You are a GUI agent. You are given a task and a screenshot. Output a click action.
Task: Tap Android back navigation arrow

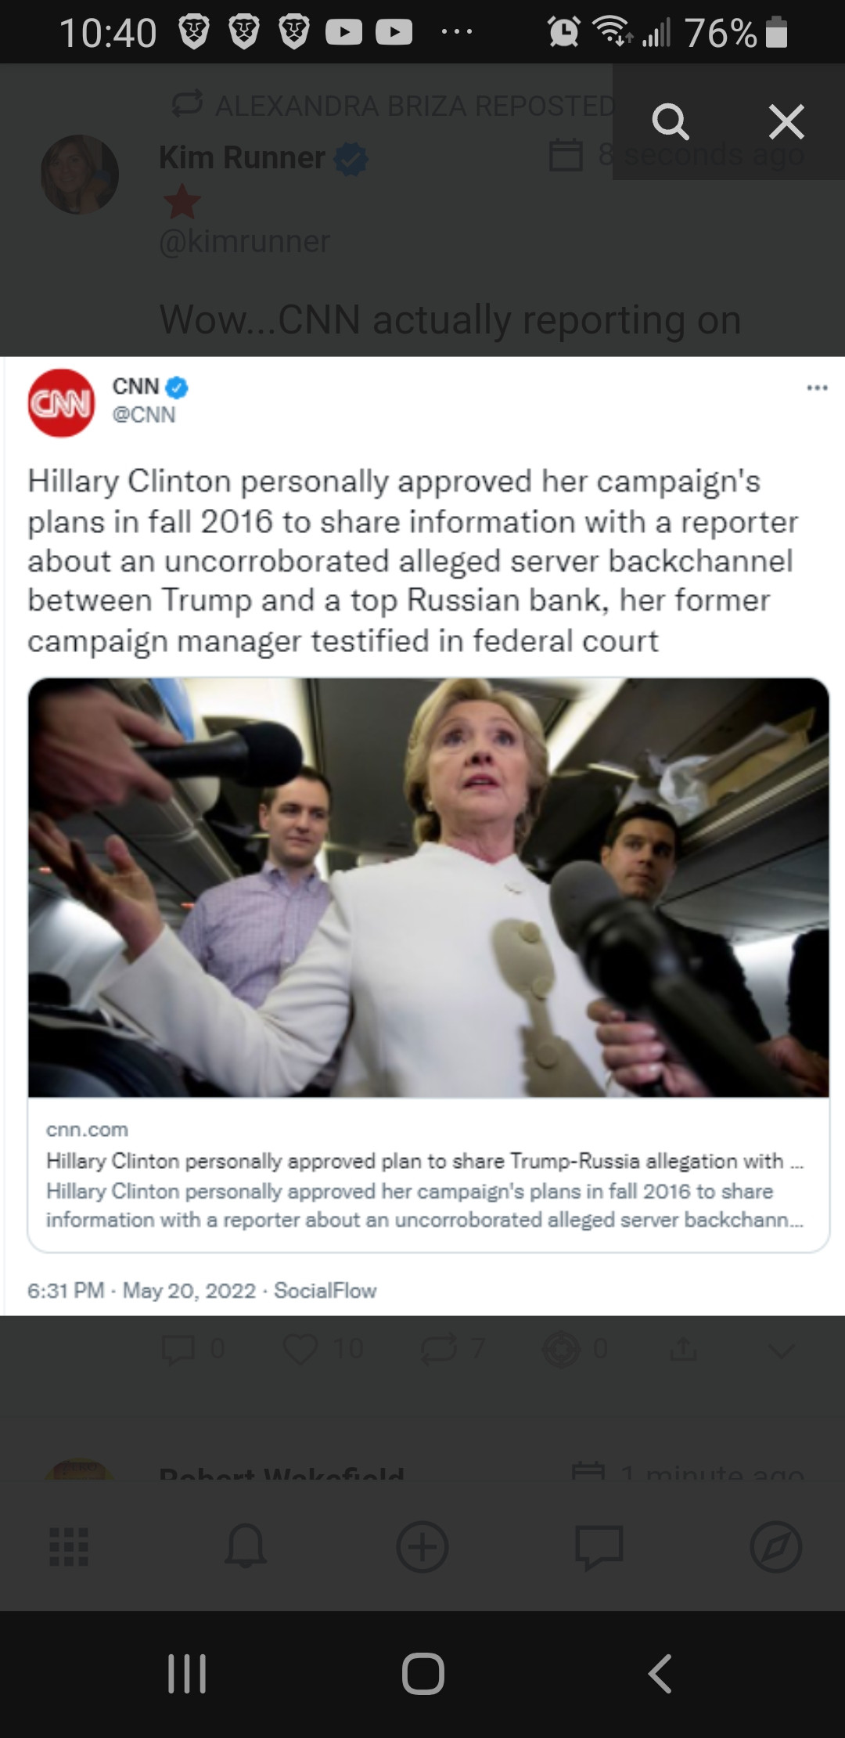pos(660,1674)
